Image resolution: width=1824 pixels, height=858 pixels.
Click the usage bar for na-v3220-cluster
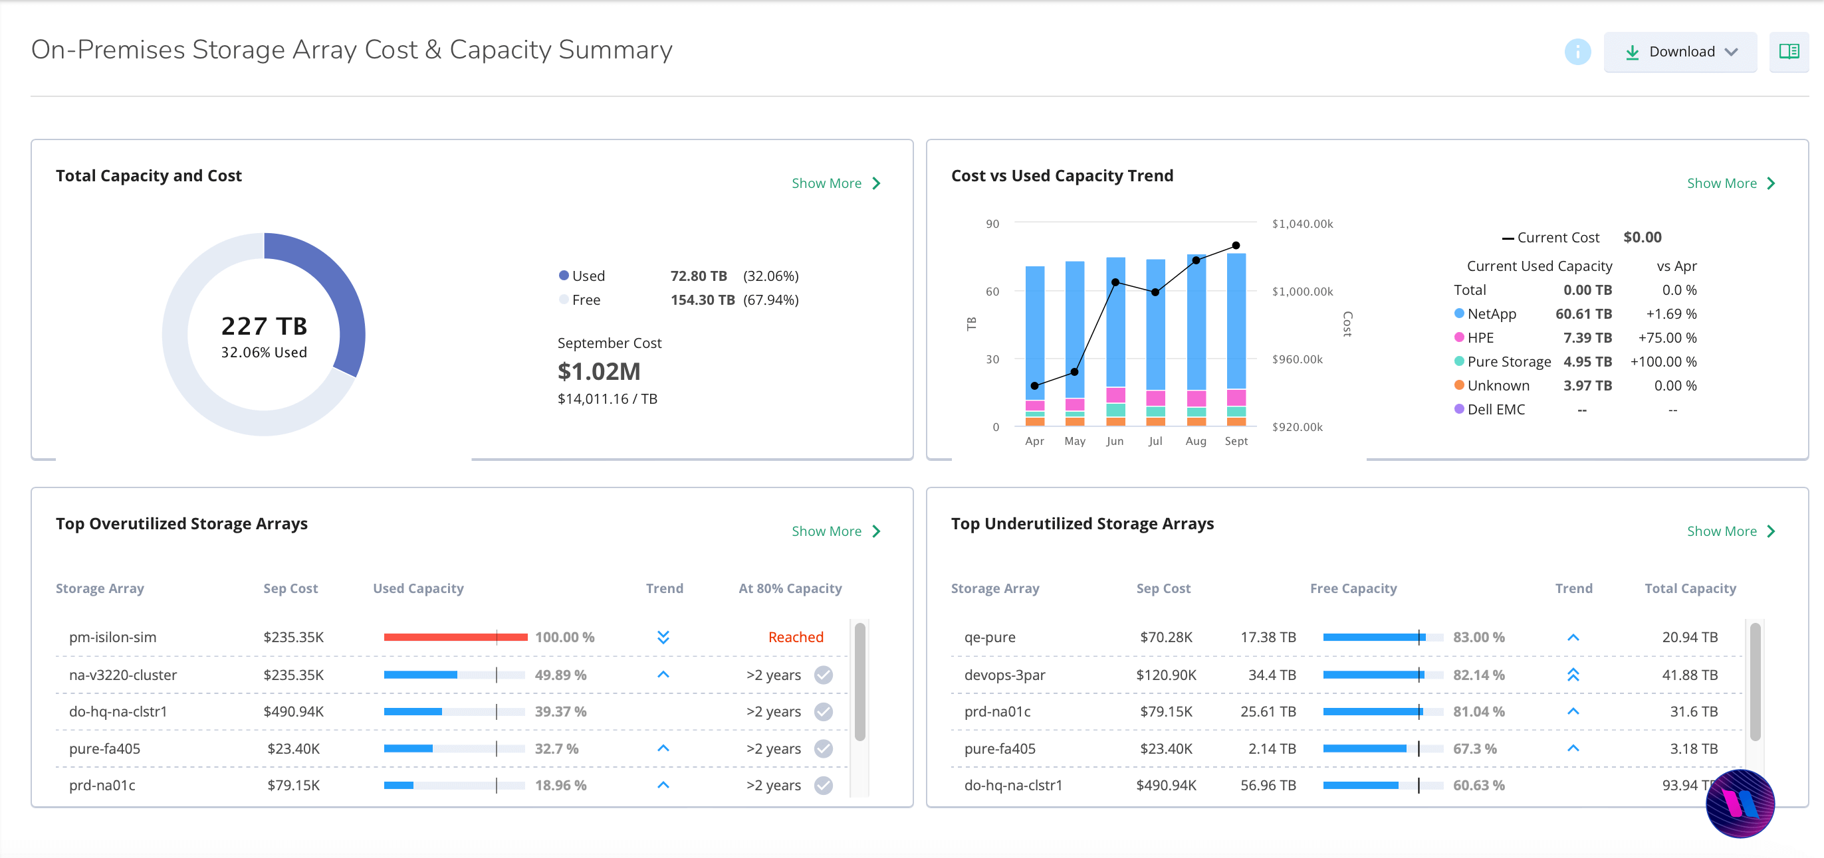coord(454,675)
